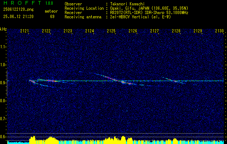Click the 2123 time marker
This screenshot has height=144, width=227.
click(x=68, y=31)
